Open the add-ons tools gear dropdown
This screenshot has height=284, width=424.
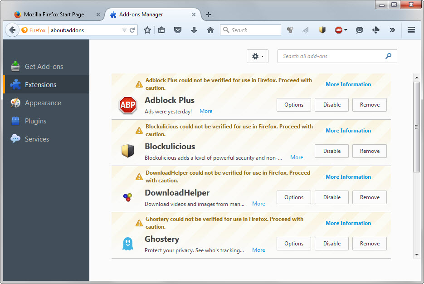258,56
